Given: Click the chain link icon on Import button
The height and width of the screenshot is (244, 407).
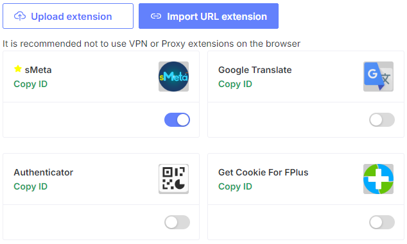Looking at the screenshot, I should [x=156, y=16].
